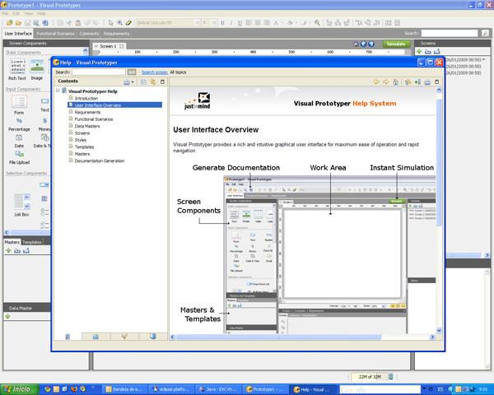This screenshot has height=395, width=494.
Task: Click New Prototype icon in main toolbar
Action: [9, 23]
